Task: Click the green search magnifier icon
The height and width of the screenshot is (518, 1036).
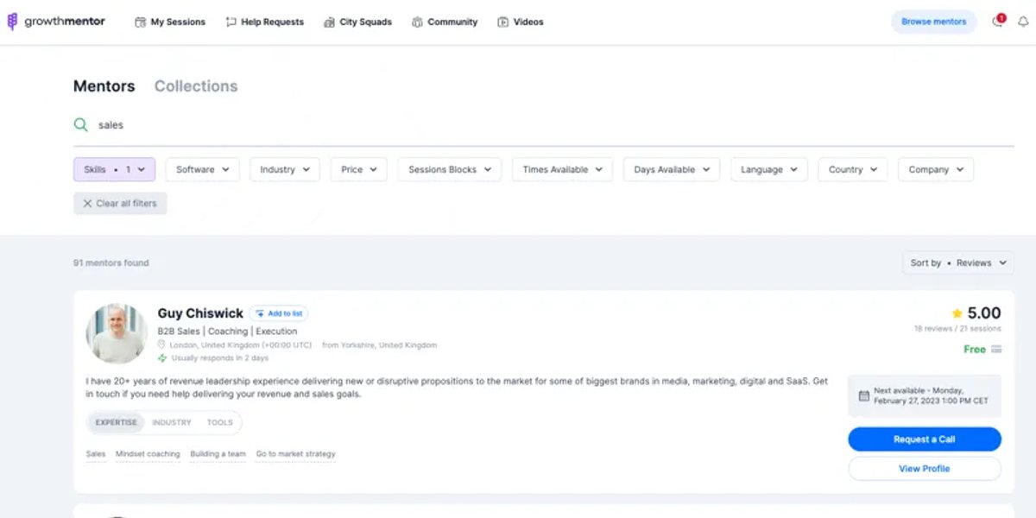Action: click(x=81, y=125)
